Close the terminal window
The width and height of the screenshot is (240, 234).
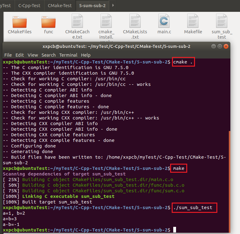point(226,46)
